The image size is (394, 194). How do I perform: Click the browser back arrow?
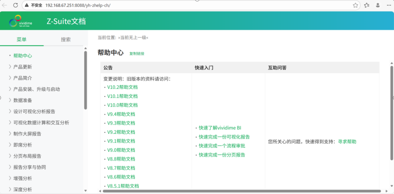[x=5, y=5]
